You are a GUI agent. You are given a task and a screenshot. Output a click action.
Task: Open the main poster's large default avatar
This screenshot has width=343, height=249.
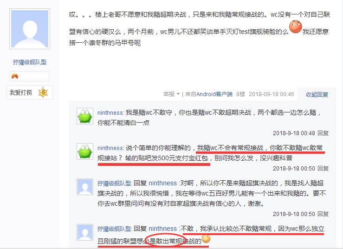click(x=30, y=29)
